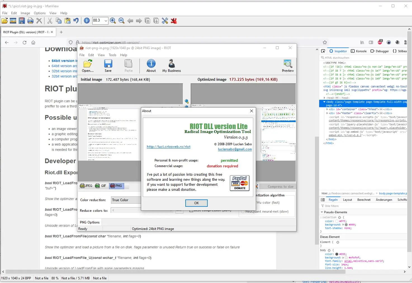Open a new browser tab with plus

(61, 32)
